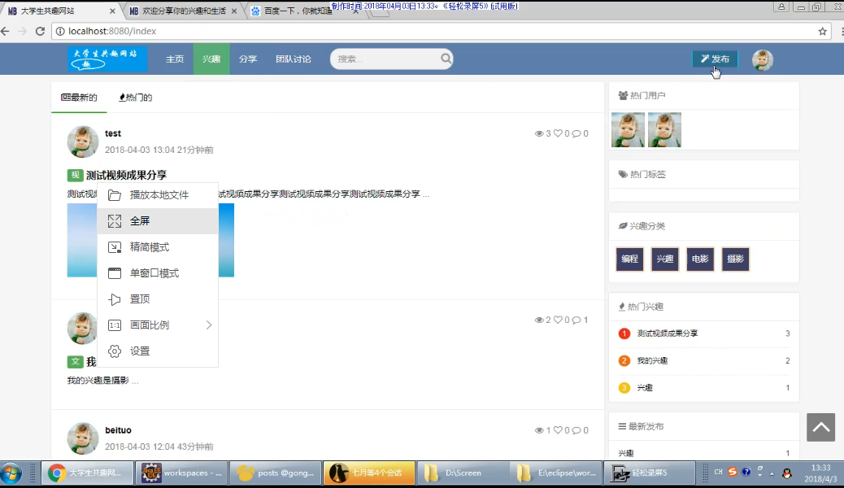
Task: Click the QQ penguin tray icon
Action: click(x=787, y=473)
